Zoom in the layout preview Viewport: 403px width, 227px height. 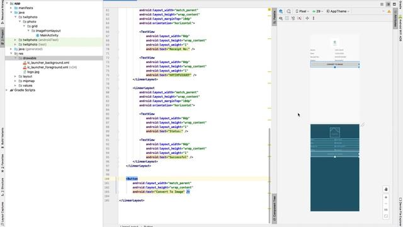tap(386, 197)
